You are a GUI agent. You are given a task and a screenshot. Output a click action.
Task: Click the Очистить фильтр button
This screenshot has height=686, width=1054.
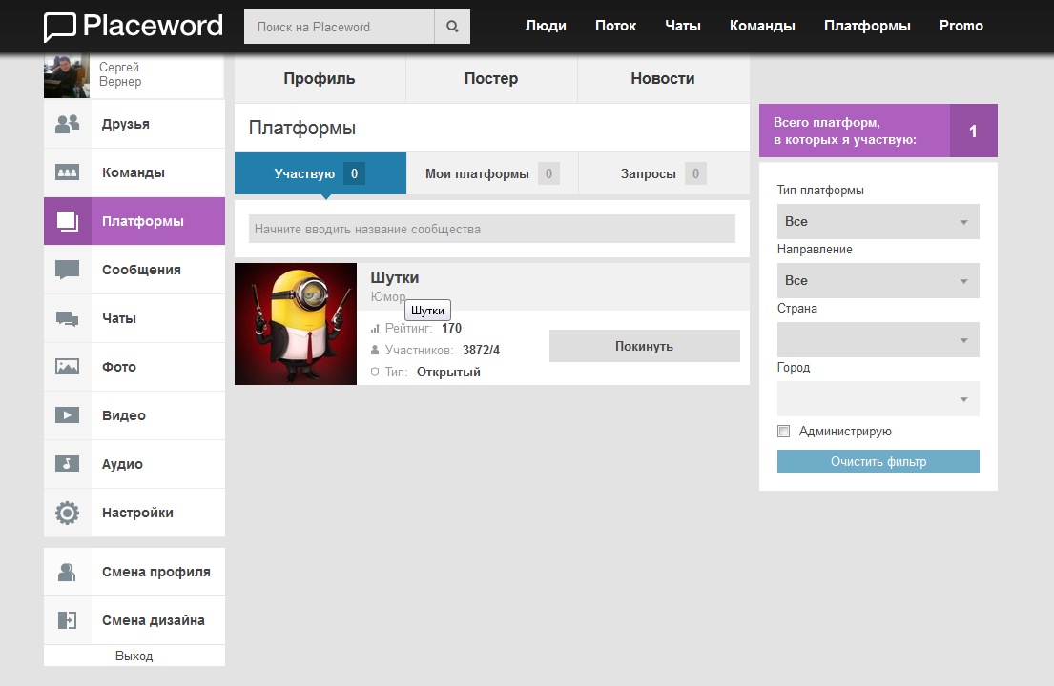coord(878,461)
